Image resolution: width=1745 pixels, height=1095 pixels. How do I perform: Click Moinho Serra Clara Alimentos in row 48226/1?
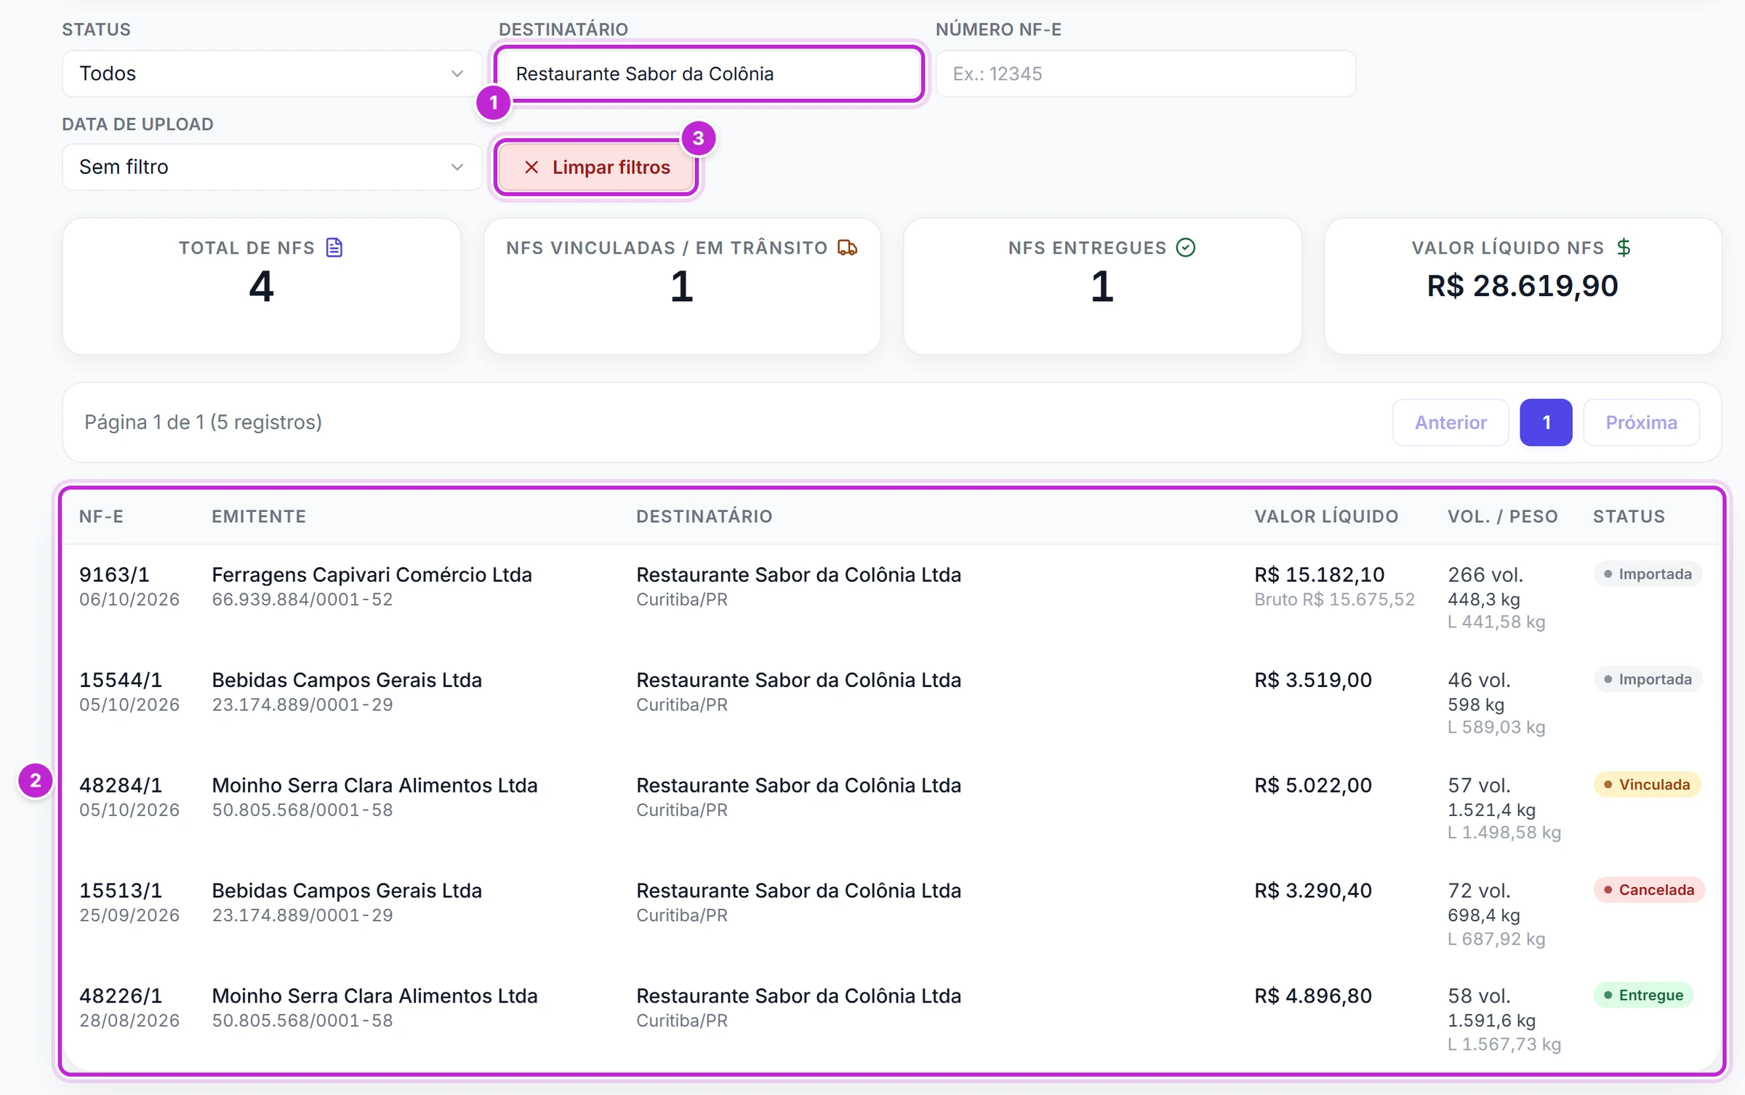click(x=374, y=996)
